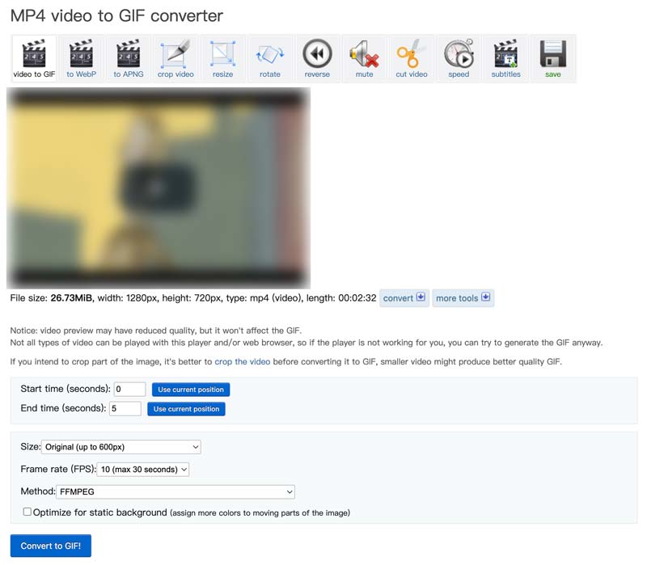Select the rotate tool icon
Image resolution: width=647 pixels, height=565 pixels.
pyautogui.click(x=270, y=59)
